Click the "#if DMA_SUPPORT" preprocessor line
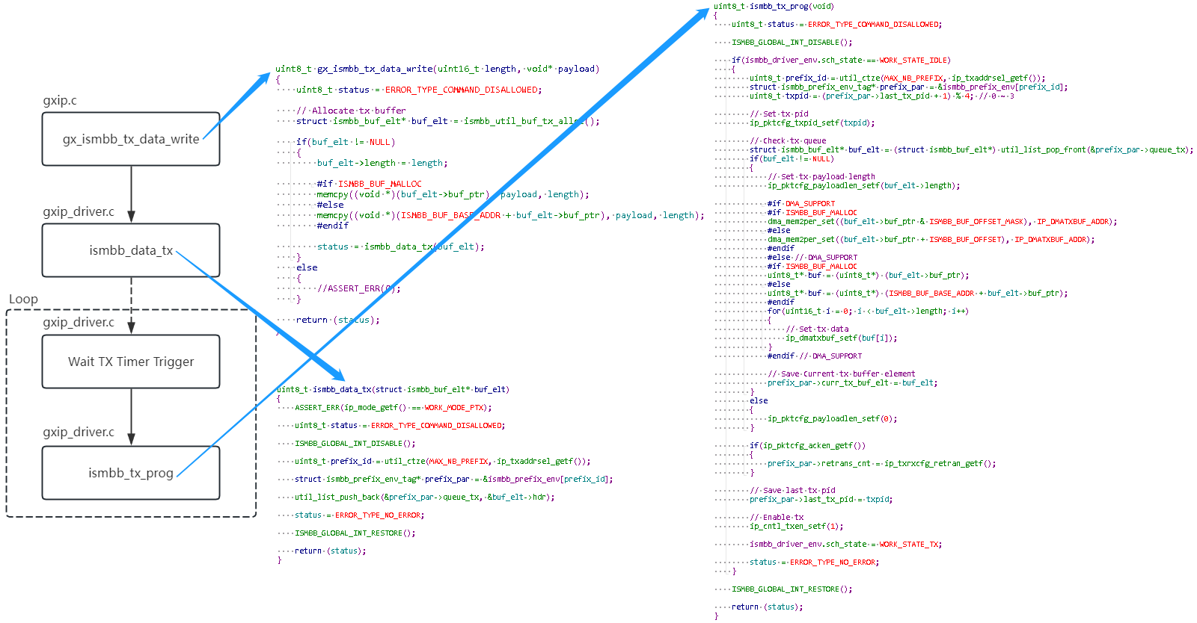 [x=800, y=203]
